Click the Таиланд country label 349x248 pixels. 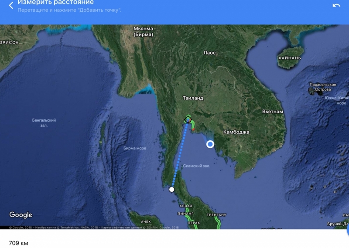[x=192, y=98]
